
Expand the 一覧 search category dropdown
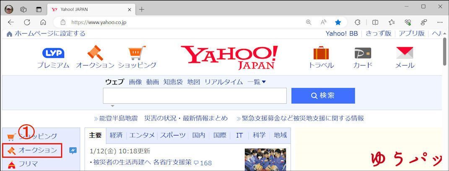pos(257,82)
